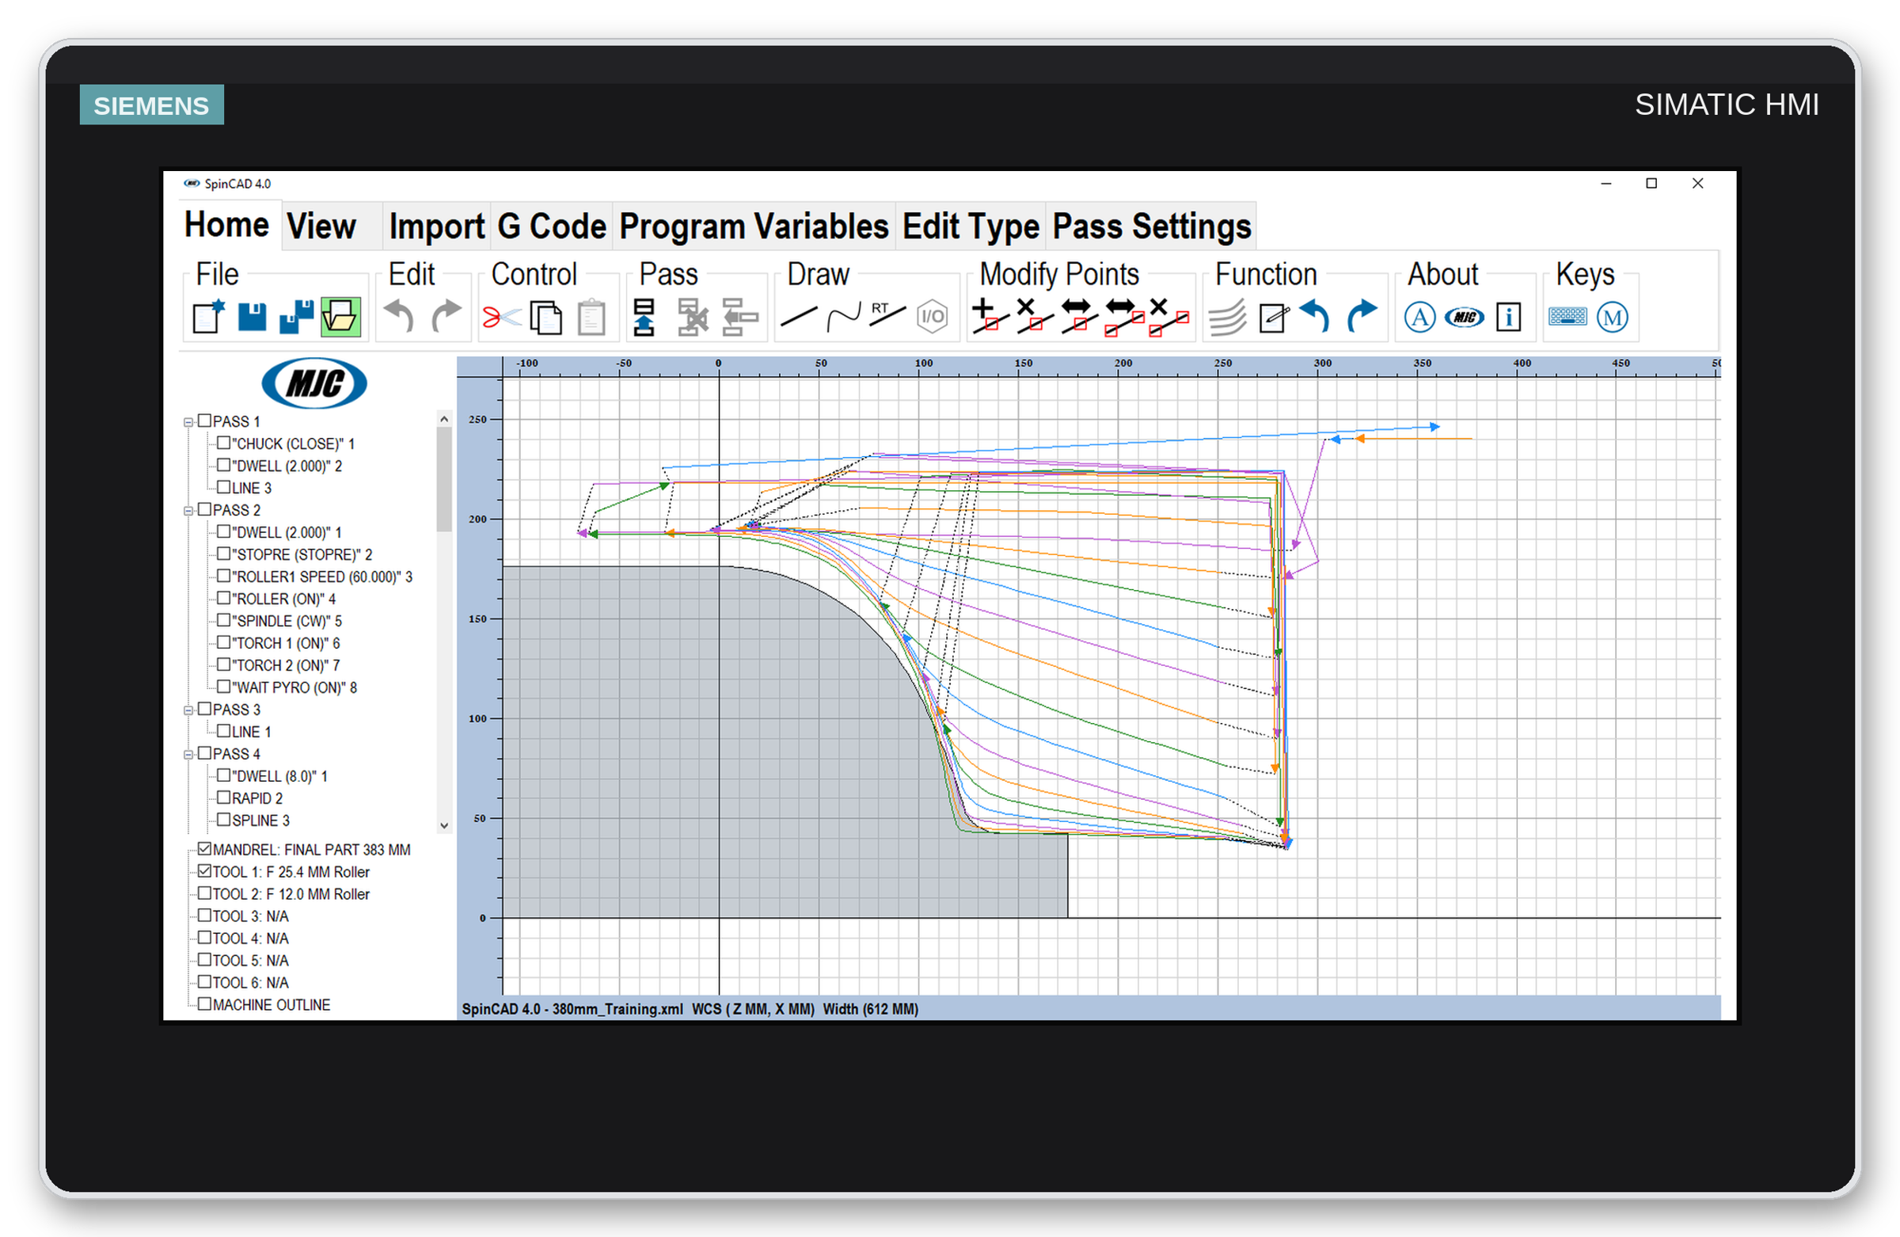Toggle the "SPINDLE (CW)" 5 checkbox
1900x1237 pixels.
(x=224, y=620)
